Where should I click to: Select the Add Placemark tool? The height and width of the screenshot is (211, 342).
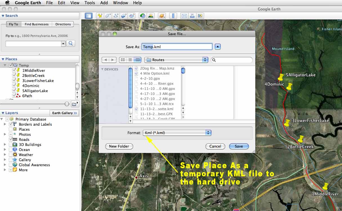[100, 16]
